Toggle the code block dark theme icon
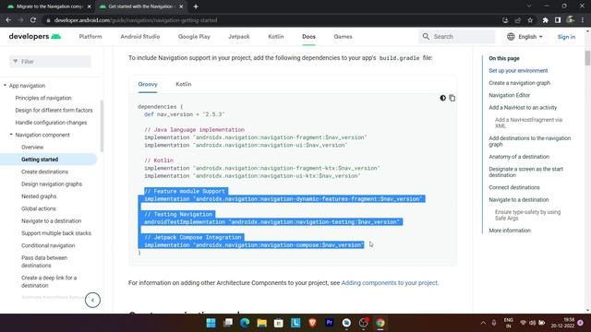The height and width of the screenshot is (332, 591). [443, 98]
